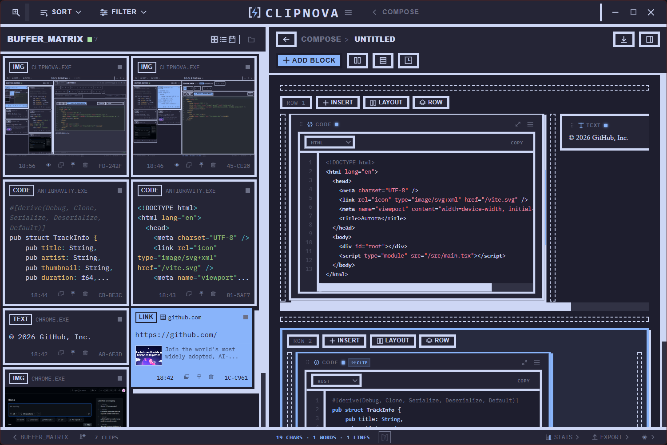
Task: Toggle the side panel layout icon
Action: (x=649, y=39)
